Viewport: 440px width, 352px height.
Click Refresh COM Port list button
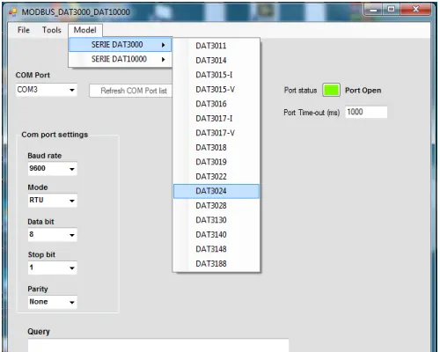[131, 91]
